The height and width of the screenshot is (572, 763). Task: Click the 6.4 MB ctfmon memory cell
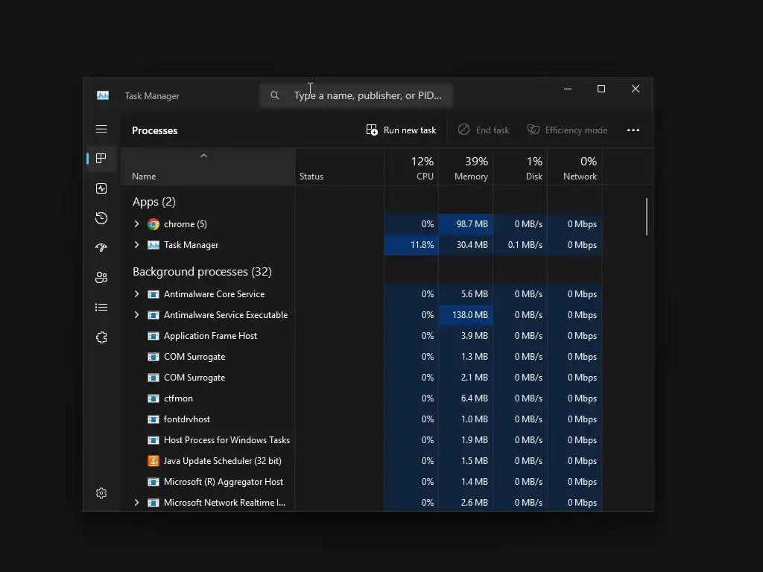466,398
